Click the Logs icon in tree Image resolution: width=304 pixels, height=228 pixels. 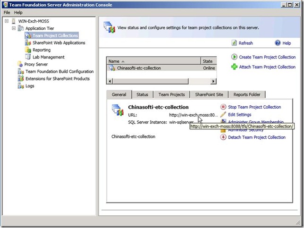coord(21,86)
